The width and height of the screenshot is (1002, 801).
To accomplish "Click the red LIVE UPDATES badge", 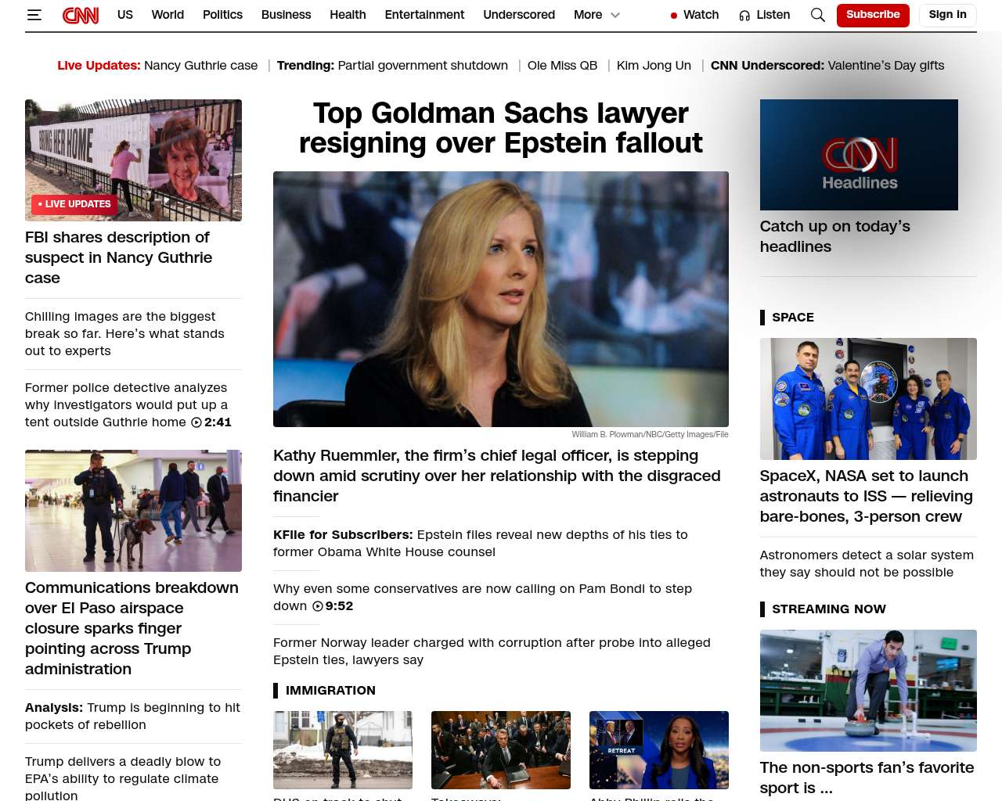I will tap(74, 204).
